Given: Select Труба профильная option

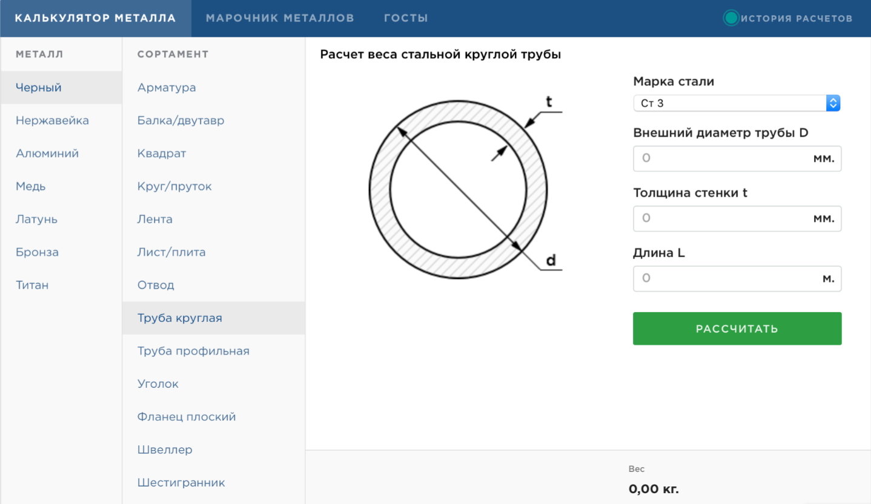Looking at the screenshot, I should click(193, 351).
